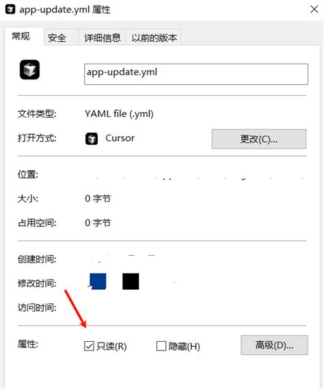The image size is (324, 389).
Task: Open the 安全 tab
Action: 57,38
